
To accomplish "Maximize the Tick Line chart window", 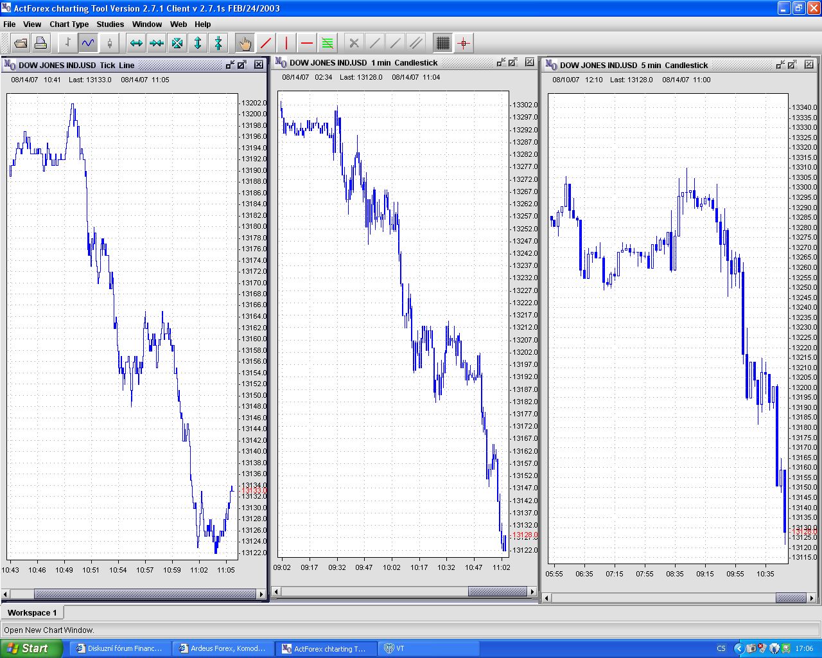I will 242,65.
